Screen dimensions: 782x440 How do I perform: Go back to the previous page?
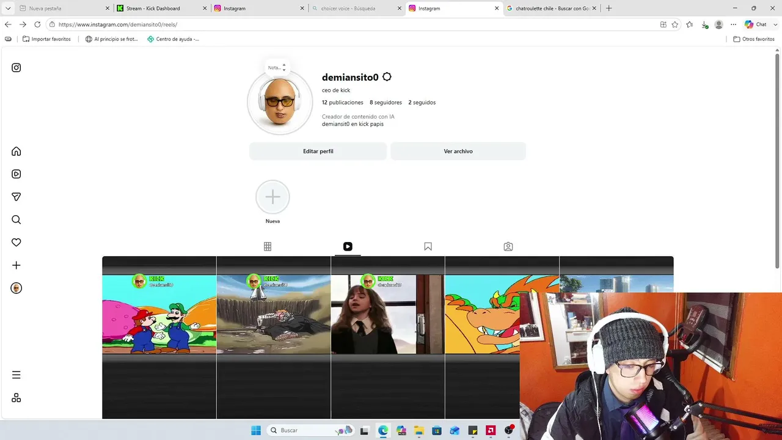pos(8,24)
